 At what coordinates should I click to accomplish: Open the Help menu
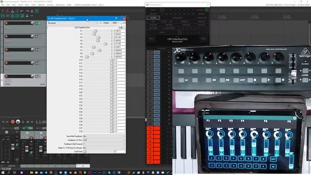coord(69,5)
